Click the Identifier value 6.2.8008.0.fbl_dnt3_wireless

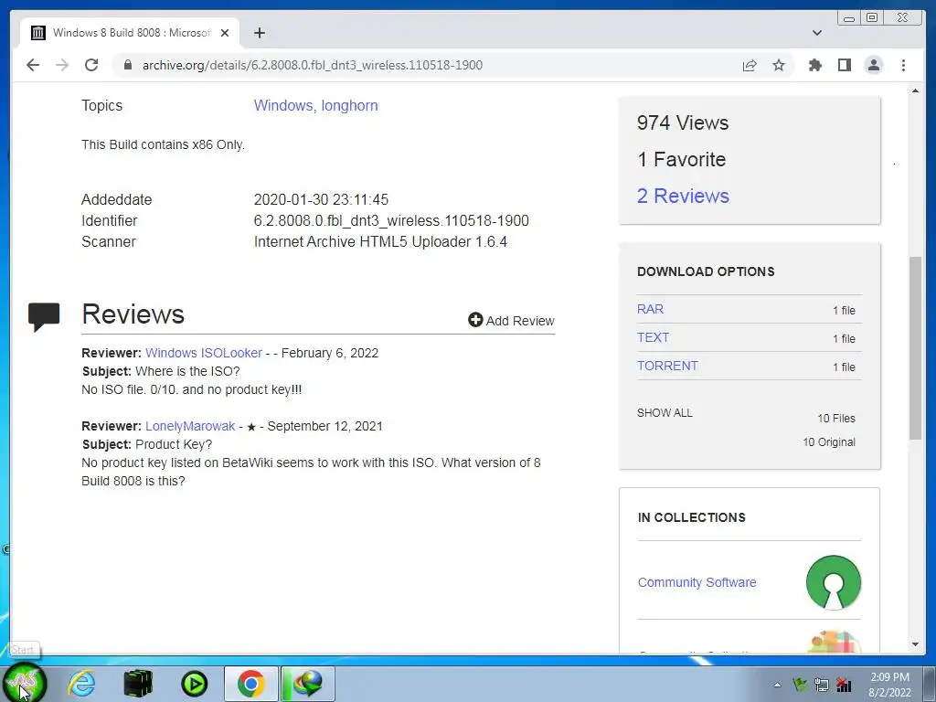[391, 221]
